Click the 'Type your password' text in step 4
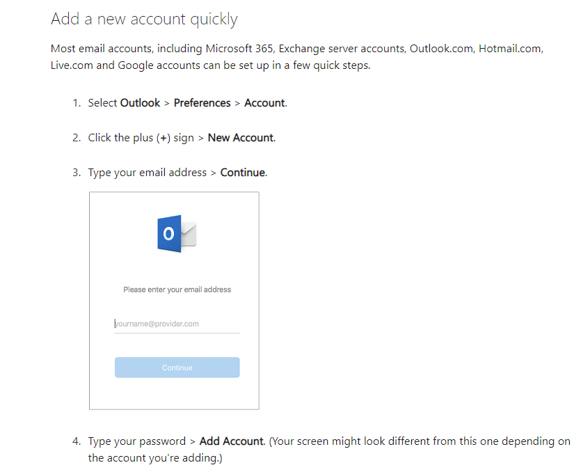This screenshot has width=574, height=472. pos(137,441)
